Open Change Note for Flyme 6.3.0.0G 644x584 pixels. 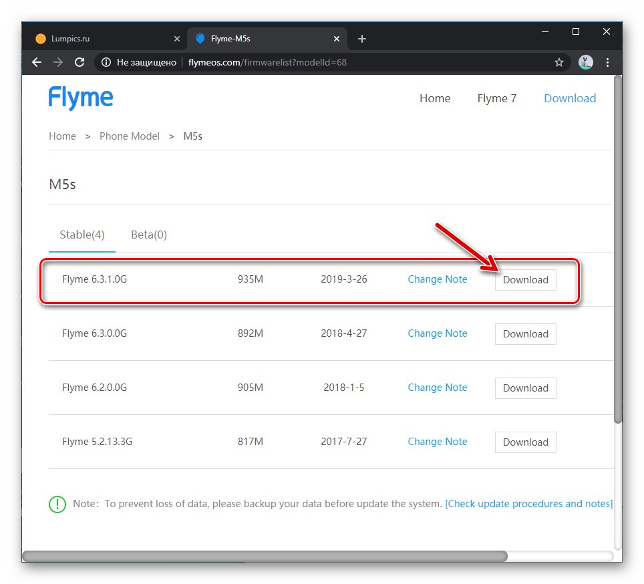[x=438, y=333]
